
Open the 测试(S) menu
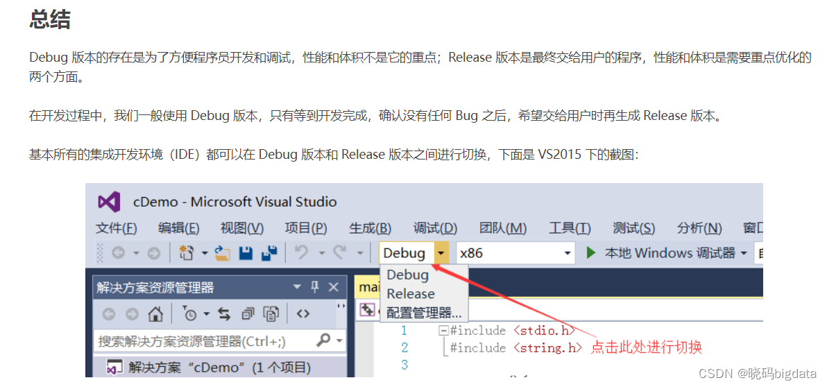634,228
